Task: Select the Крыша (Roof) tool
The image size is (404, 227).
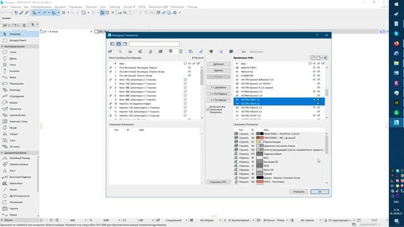Action: (20, 102)
